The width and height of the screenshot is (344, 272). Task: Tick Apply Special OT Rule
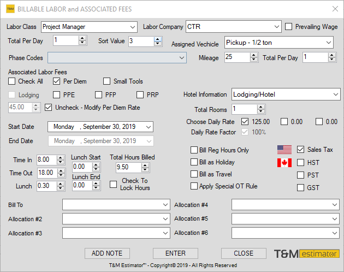pos(194,186)
